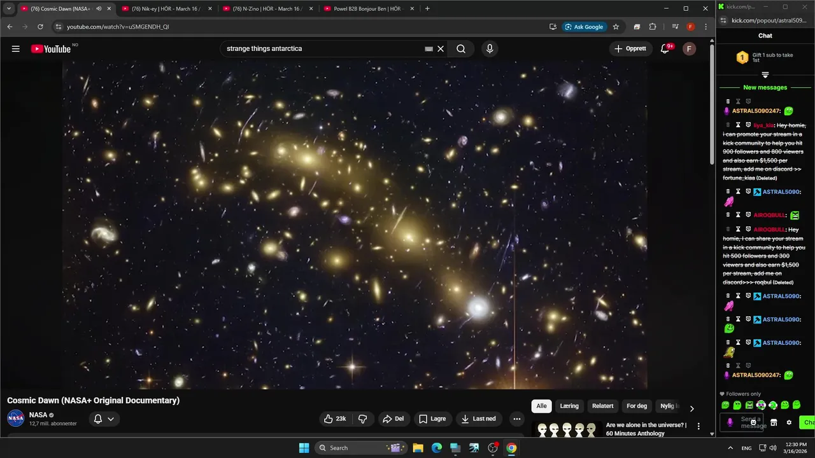Dislike the Cosmic Dawn video

tap(362, 419)
